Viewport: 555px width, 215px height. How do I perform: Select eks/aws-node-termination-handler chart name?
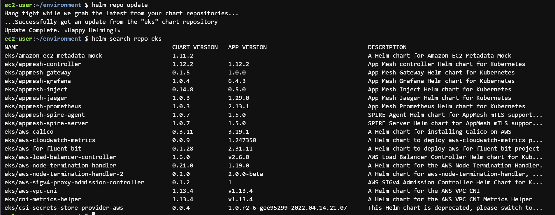pos(60,166)
